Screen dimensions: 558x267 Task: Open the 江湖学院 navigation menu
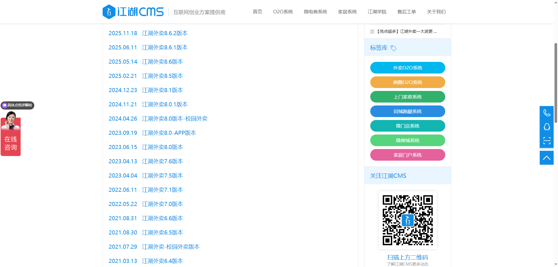pos(377,12)
